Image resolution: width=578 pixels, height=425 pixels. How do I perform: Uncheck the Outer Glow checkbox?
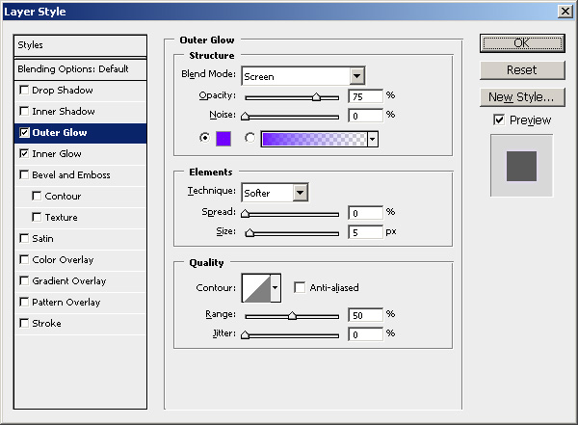click(24, 132)
